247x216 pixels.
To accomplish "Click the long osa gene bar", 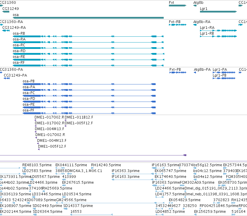I will pyautogui.click(x=88, y=18).
